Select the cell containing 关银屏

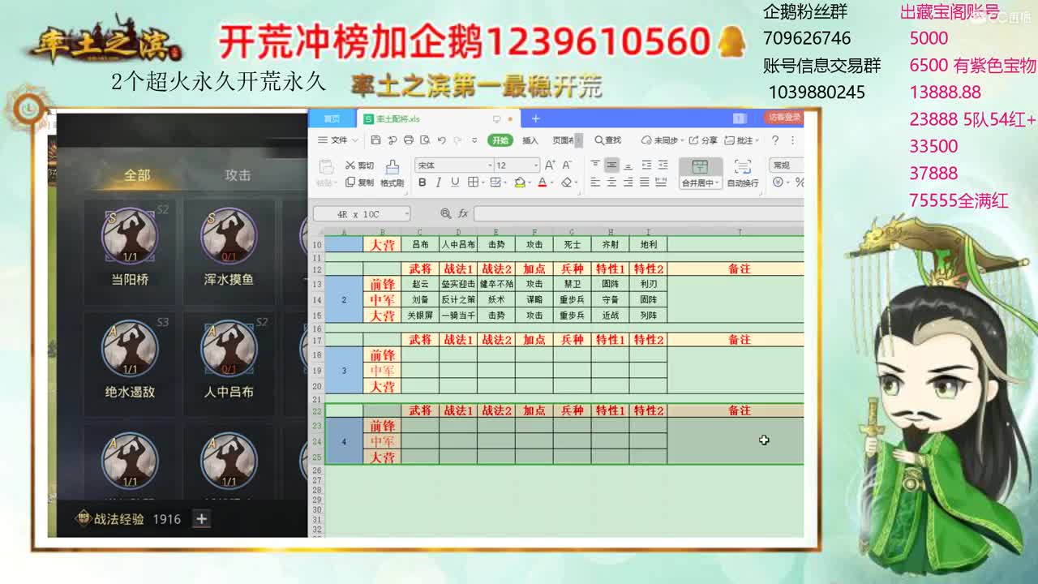pyautogui.click(x=420, y=316)
